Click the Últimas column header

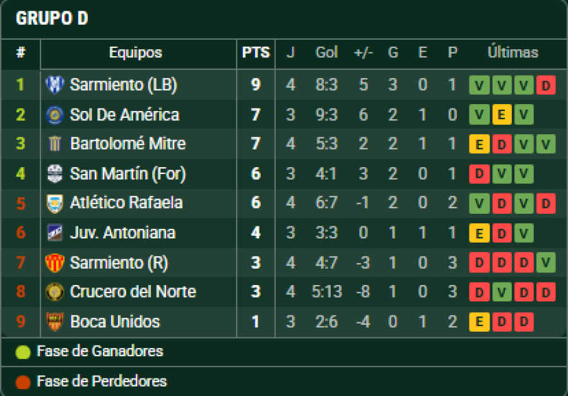512,53
